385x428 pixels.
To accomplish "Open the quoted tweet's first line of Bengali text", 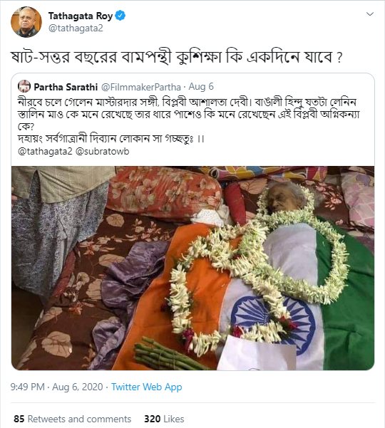I will click(187, 103).
